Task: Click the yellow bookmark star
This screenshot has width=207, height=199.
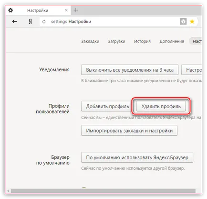Action: 192,22
